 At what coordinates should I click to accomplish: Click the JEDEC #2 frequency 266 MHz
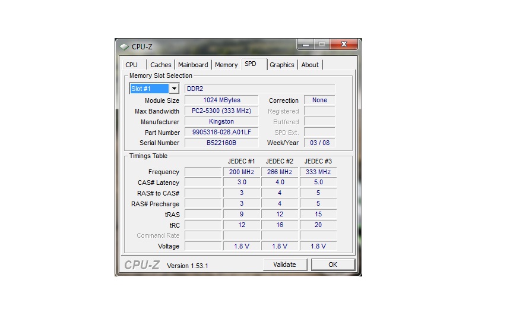click(280, 172)
